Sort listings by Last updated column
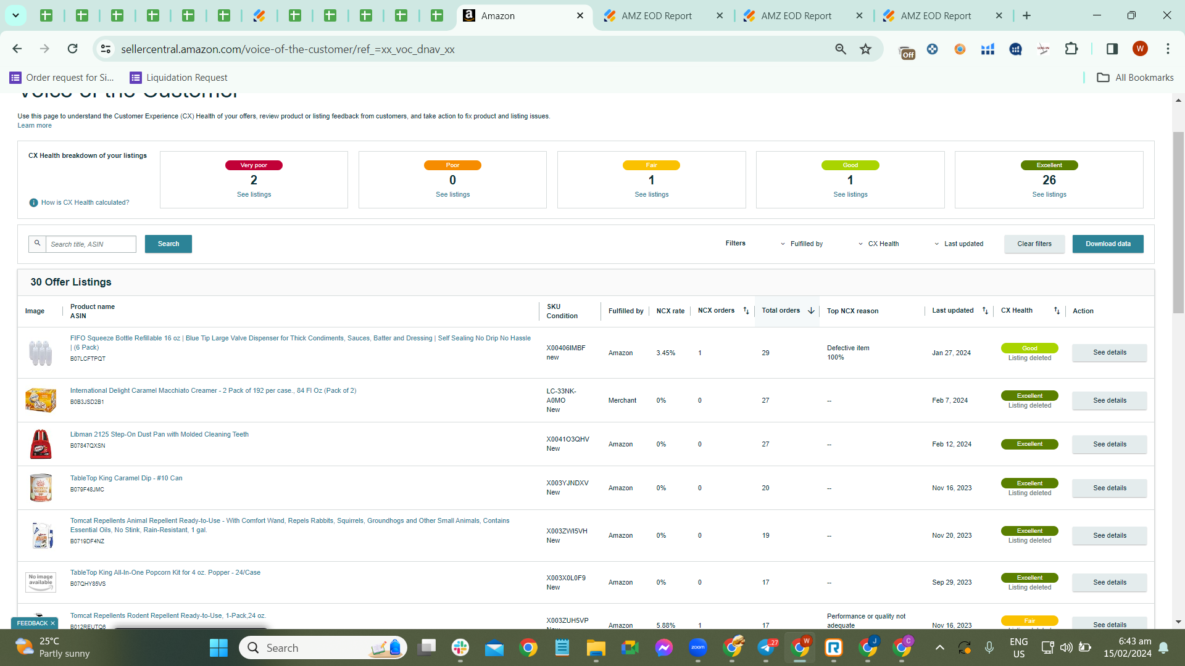This screenshot has height=666, width=1185. click(985, 311)
